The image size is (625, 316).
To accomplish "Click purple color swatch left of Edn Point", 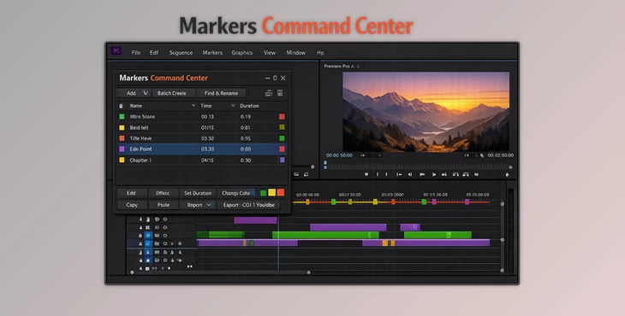I will click(x=122, y=149).
